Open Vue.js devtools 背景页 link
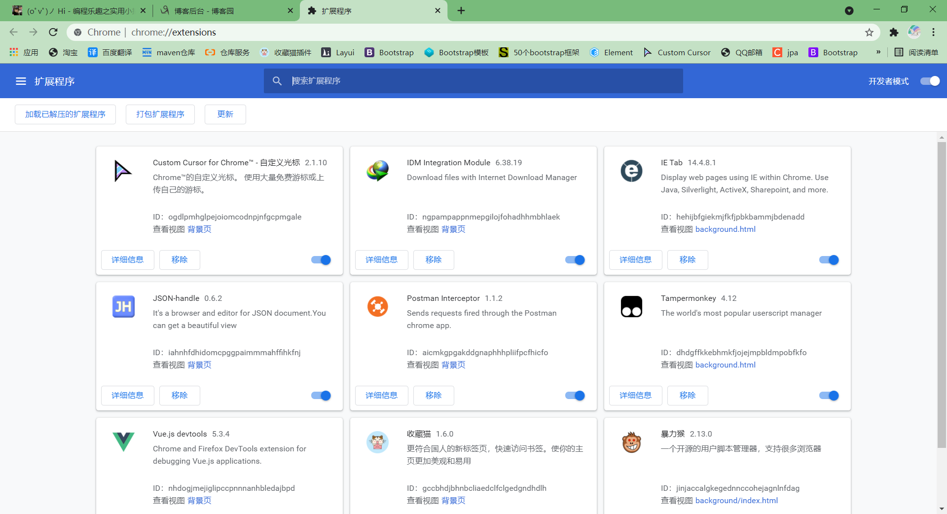947x514 pixels. tap(199, 501)
